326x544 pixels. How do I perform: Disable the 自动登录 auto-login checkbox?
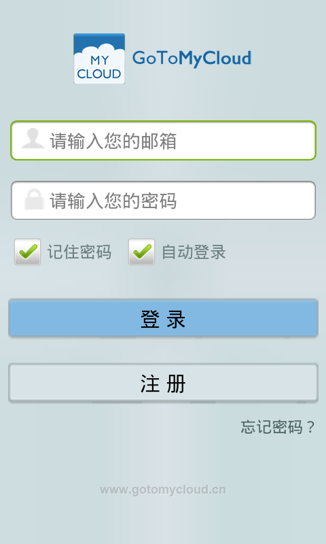141,252
